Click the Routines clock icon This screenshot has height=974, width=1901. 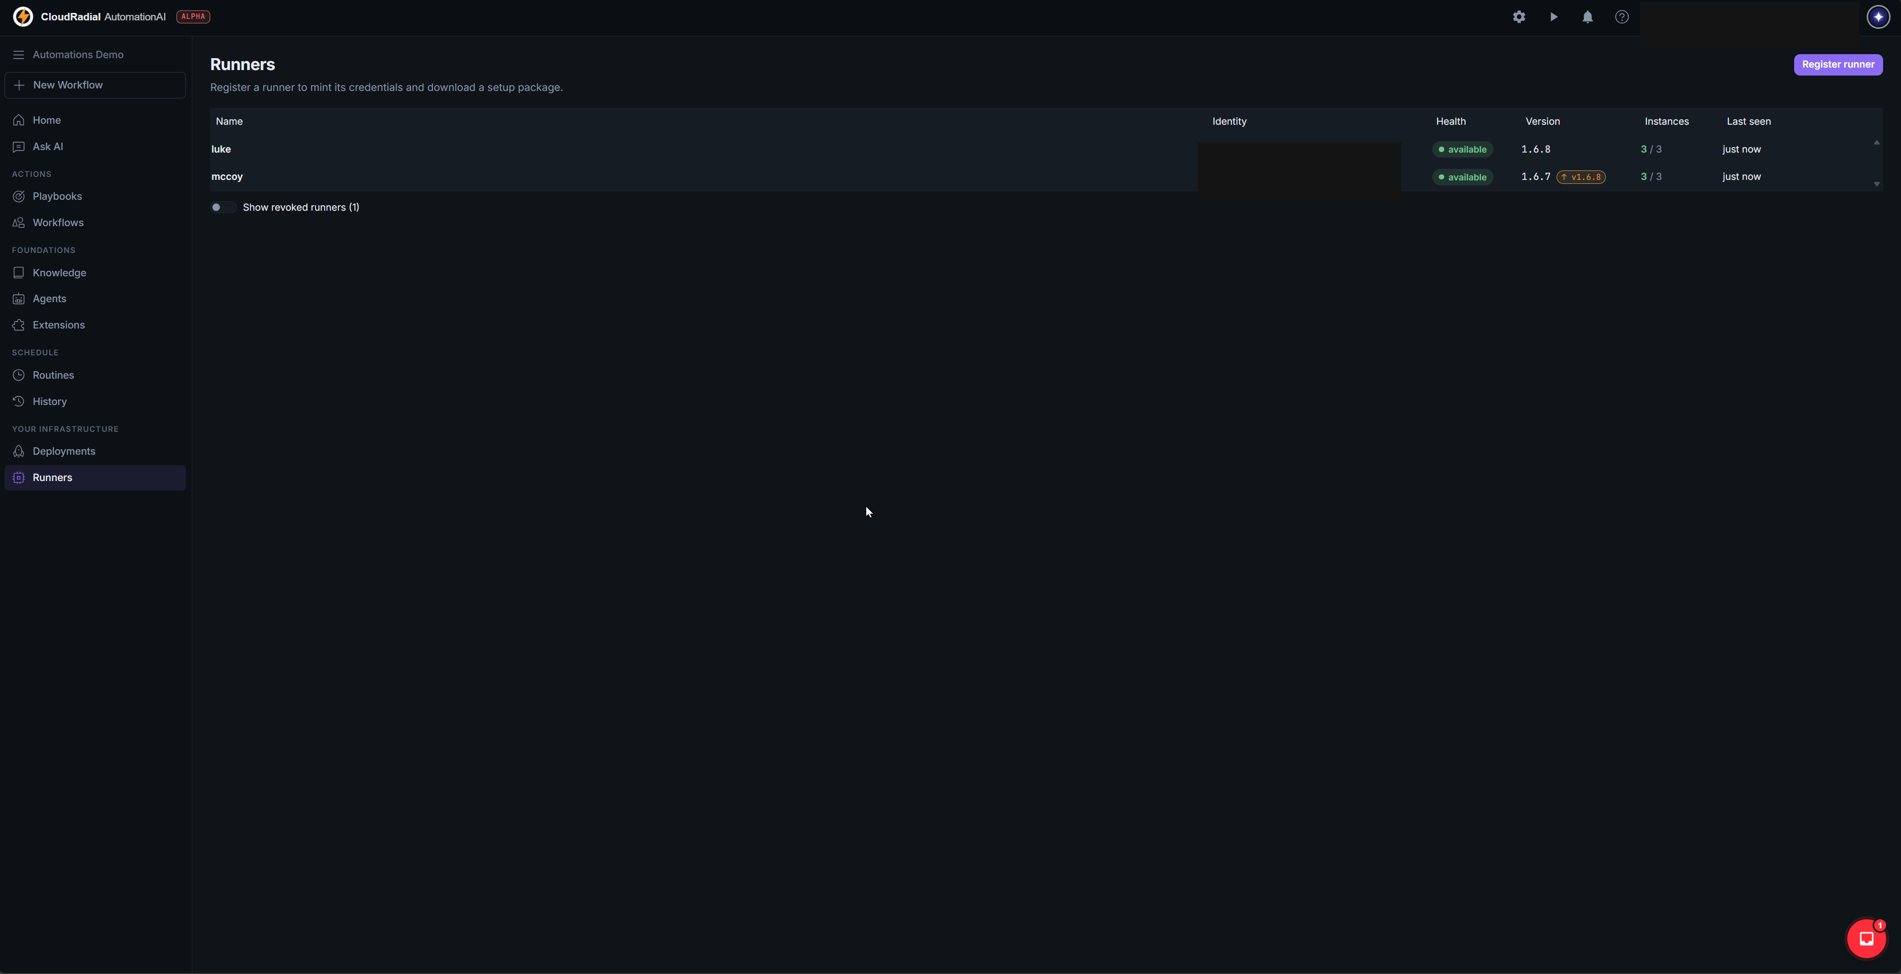18,376
